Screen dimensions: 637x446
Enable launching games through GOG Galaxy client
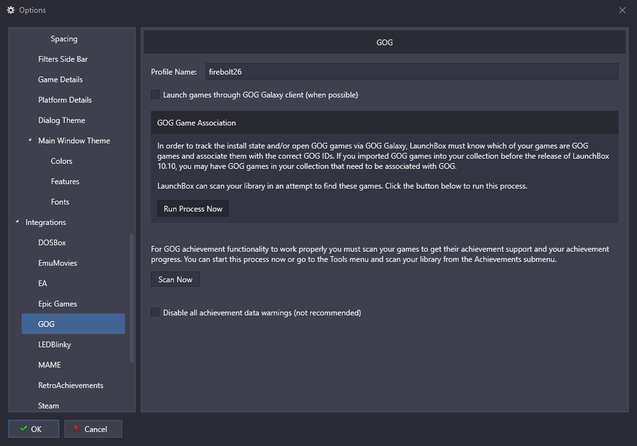click(155, 95)
